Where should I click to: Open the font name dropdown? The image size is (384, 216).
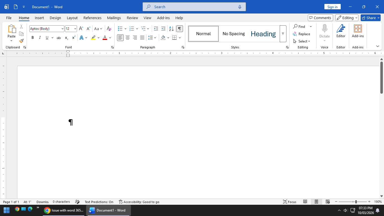tap(62, 29)
